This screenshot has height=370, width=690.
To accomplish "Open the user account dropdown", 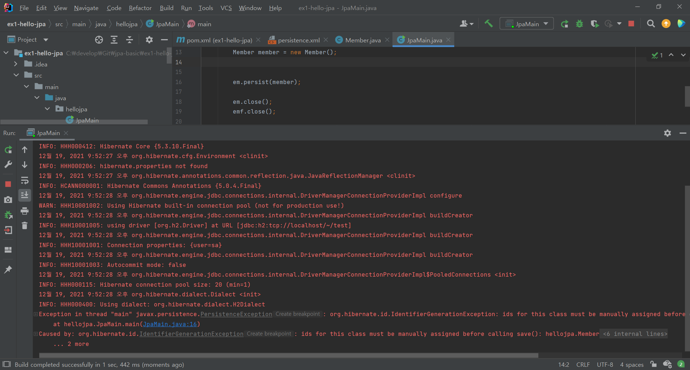I will click(x=466, y=24).
